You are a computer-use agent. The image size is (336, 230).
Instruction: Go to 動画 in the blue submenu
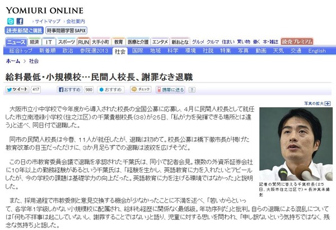[261, 50]
